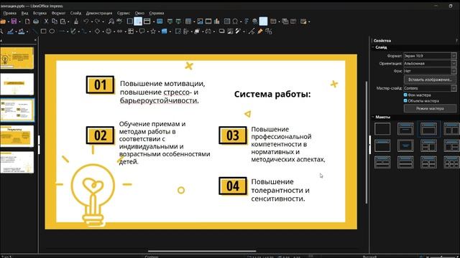Open the 'Окно' menu
The image size is (460, 258).
[139, 13]
